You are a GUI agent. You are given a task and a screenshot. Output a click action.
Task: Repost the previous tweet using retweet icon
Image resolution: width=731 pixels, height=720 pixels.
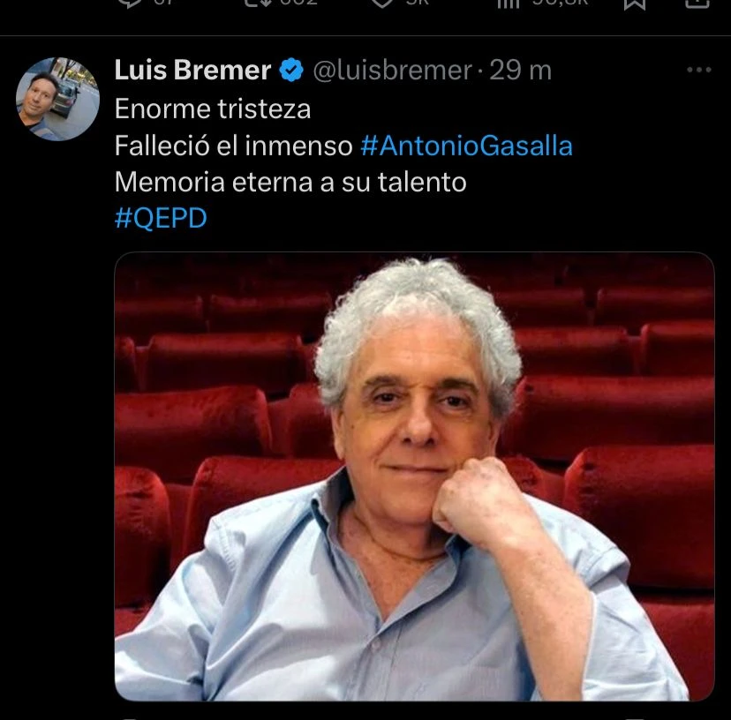pos(259,4)
